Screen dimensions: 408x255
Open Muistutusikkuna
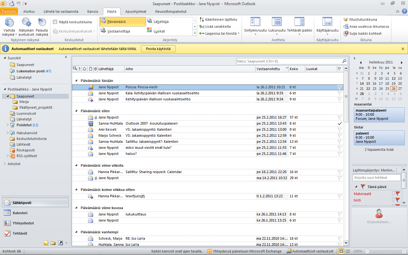pos(360,19)
